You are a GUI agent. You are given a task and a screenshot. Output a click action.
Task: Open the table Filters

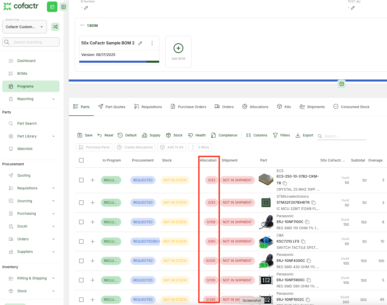pos(281,135)
